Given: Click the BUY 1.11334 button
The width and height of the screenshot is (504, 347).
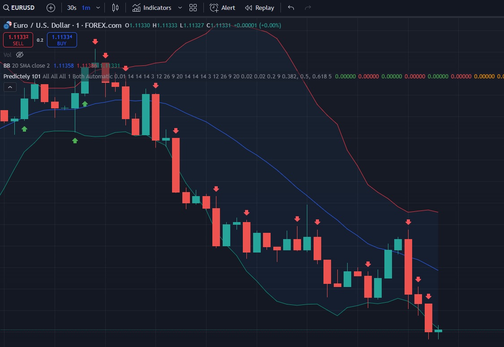Looking at the screenshot, I should (62, 40).
